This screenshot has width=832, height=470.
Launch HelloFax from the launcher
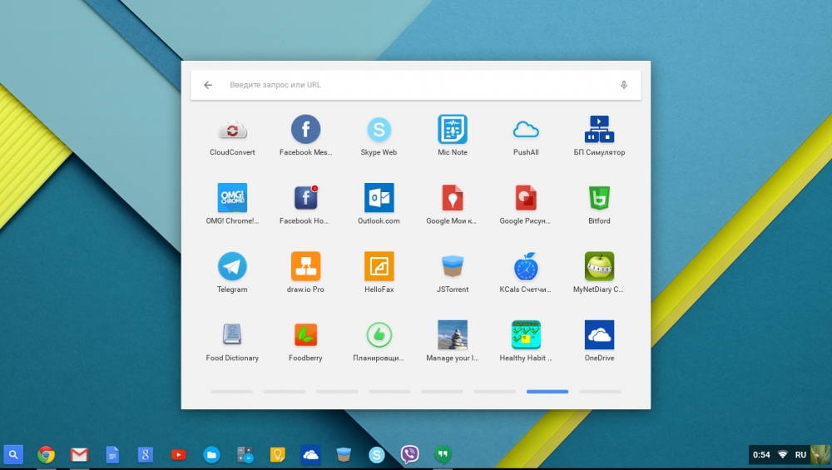click(x=379, y=267)
